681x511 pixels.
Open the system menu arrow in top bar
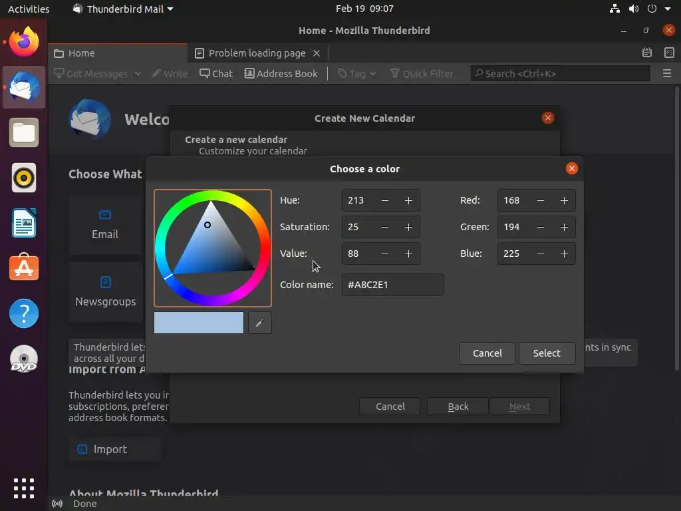pyautogui.click(x=668, y=9)
